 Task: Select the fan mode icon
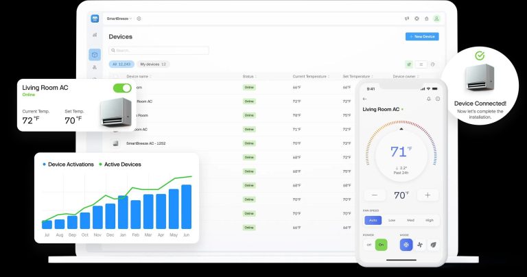pos(420,245)
